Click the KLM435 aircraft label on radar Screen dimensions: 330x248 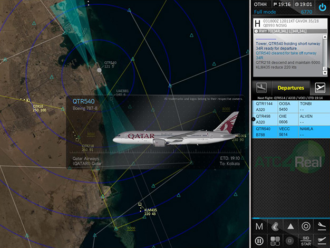tap(150, 212)
